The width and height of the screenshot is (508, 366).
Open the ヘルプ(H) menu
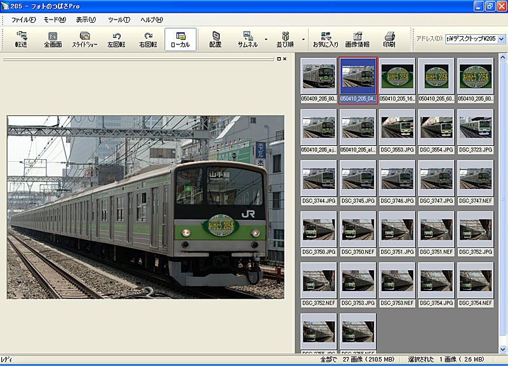[151, 20]
